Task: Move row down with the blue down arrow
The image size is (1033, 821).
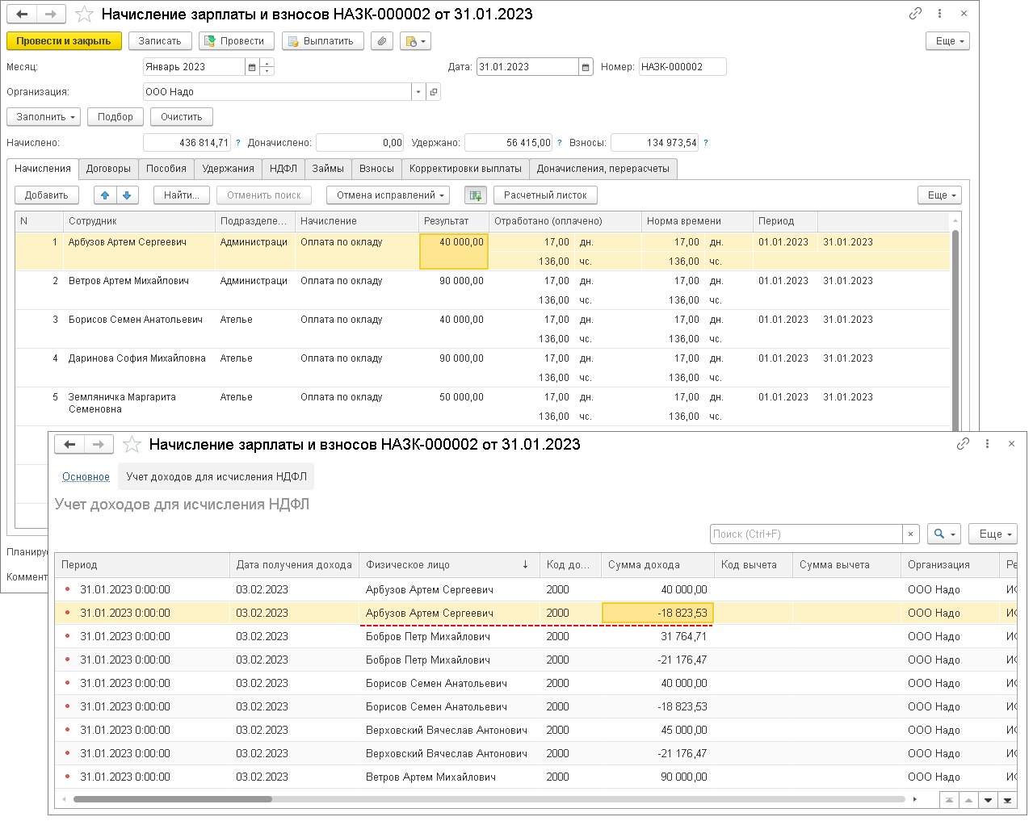Action: point(127,195)
